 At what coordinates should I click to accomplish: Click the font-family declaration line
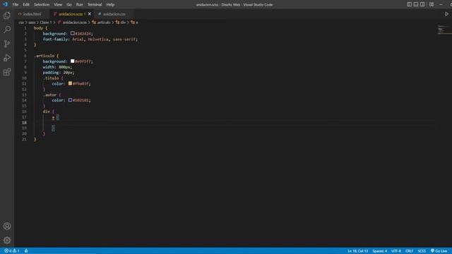[x=90, y=40]
